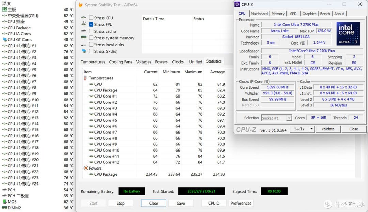368x212 pixels.
Task: Click the AIDA64 flame icon in title bar
Action: click(80, 5)
